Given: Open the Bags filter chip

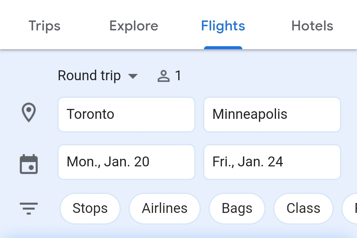Looking at the screenshot, I should (x=237, y=208).
